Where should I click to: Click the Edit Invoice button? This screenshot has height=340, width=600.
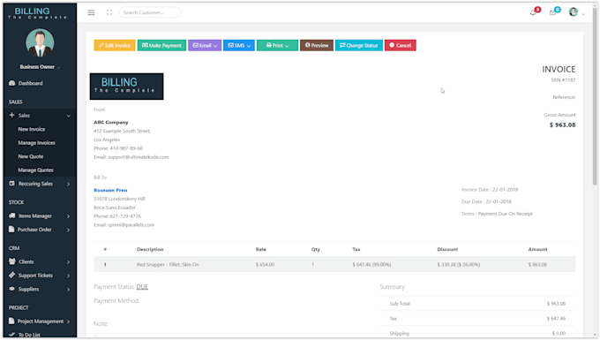(115, 45)
